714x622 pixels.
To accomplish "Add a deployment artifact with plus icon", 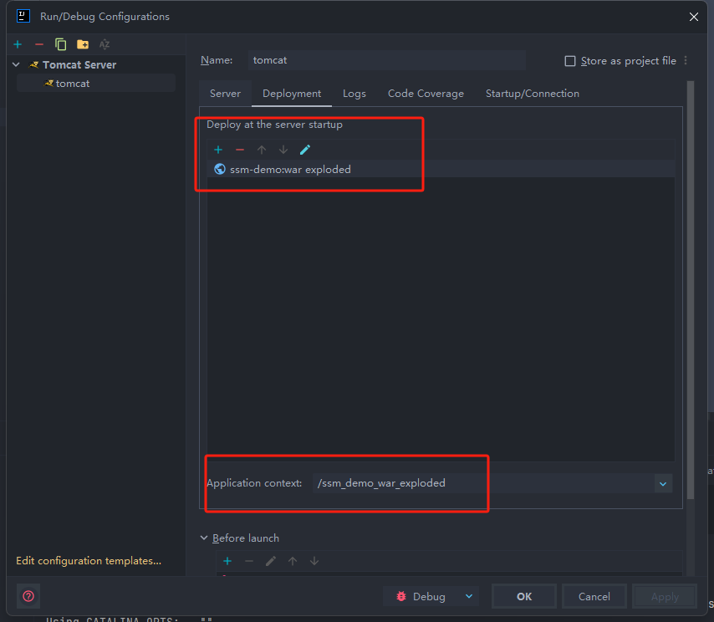I will coord(218,150).
